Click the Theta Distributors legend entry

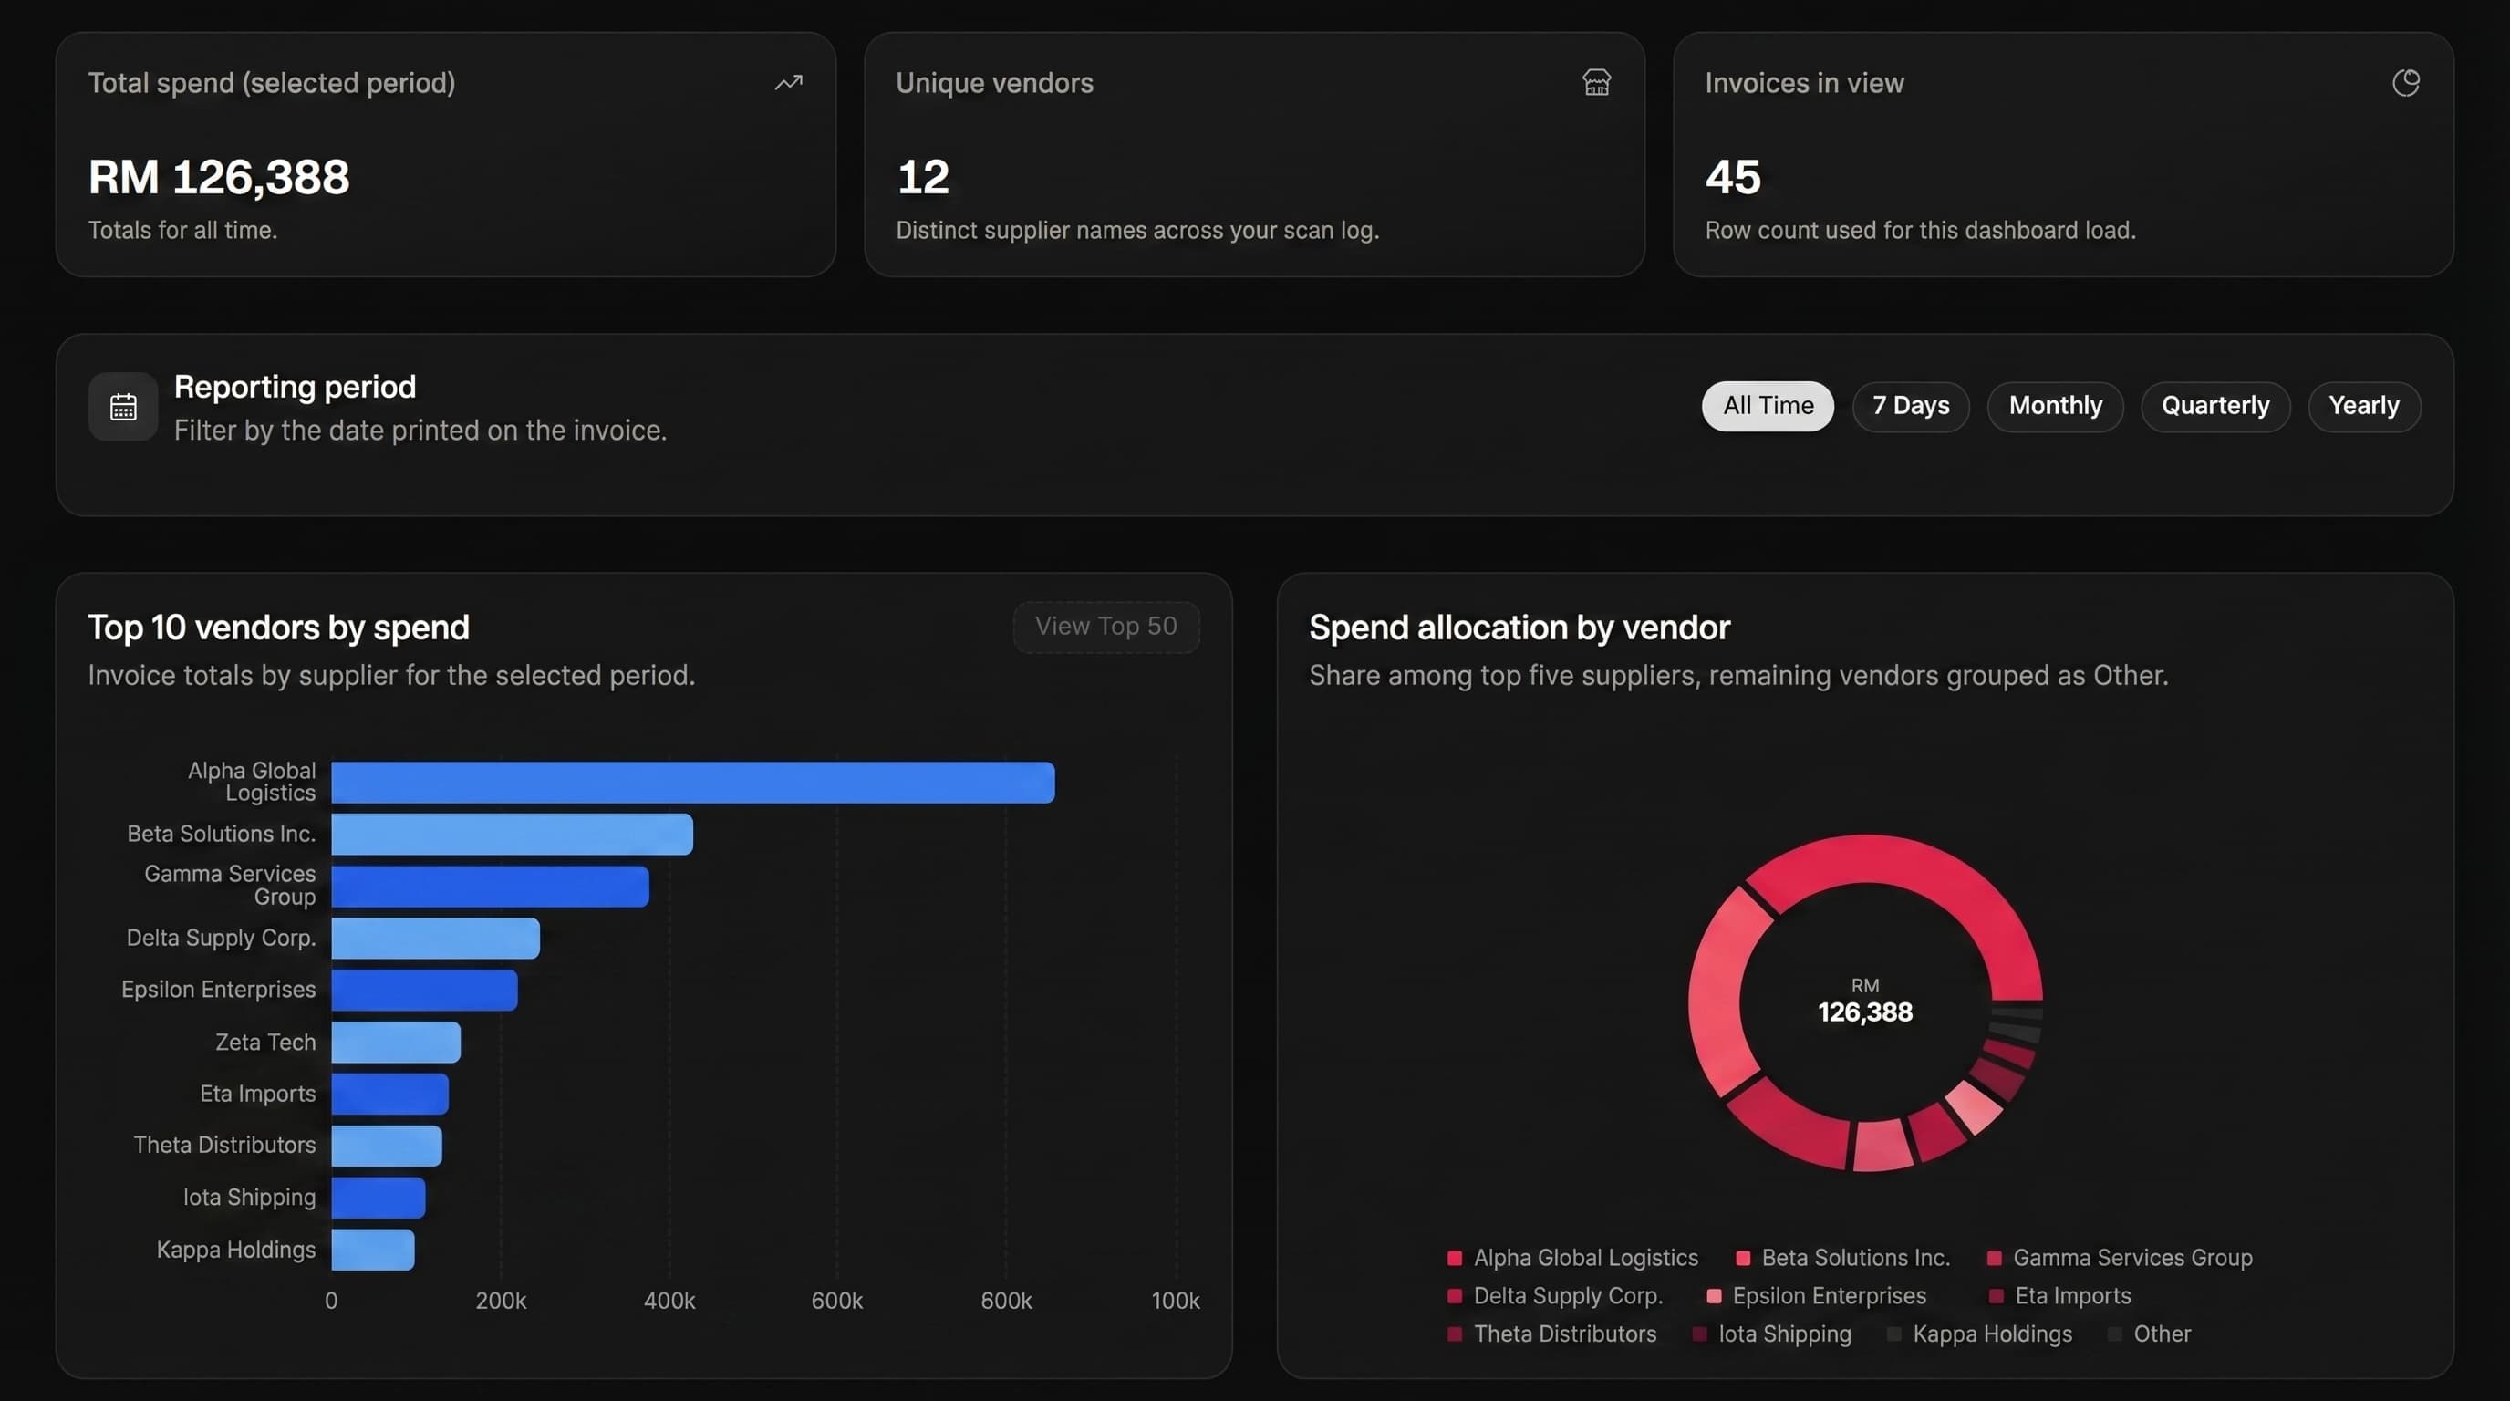click(x=1564, y=1334)
